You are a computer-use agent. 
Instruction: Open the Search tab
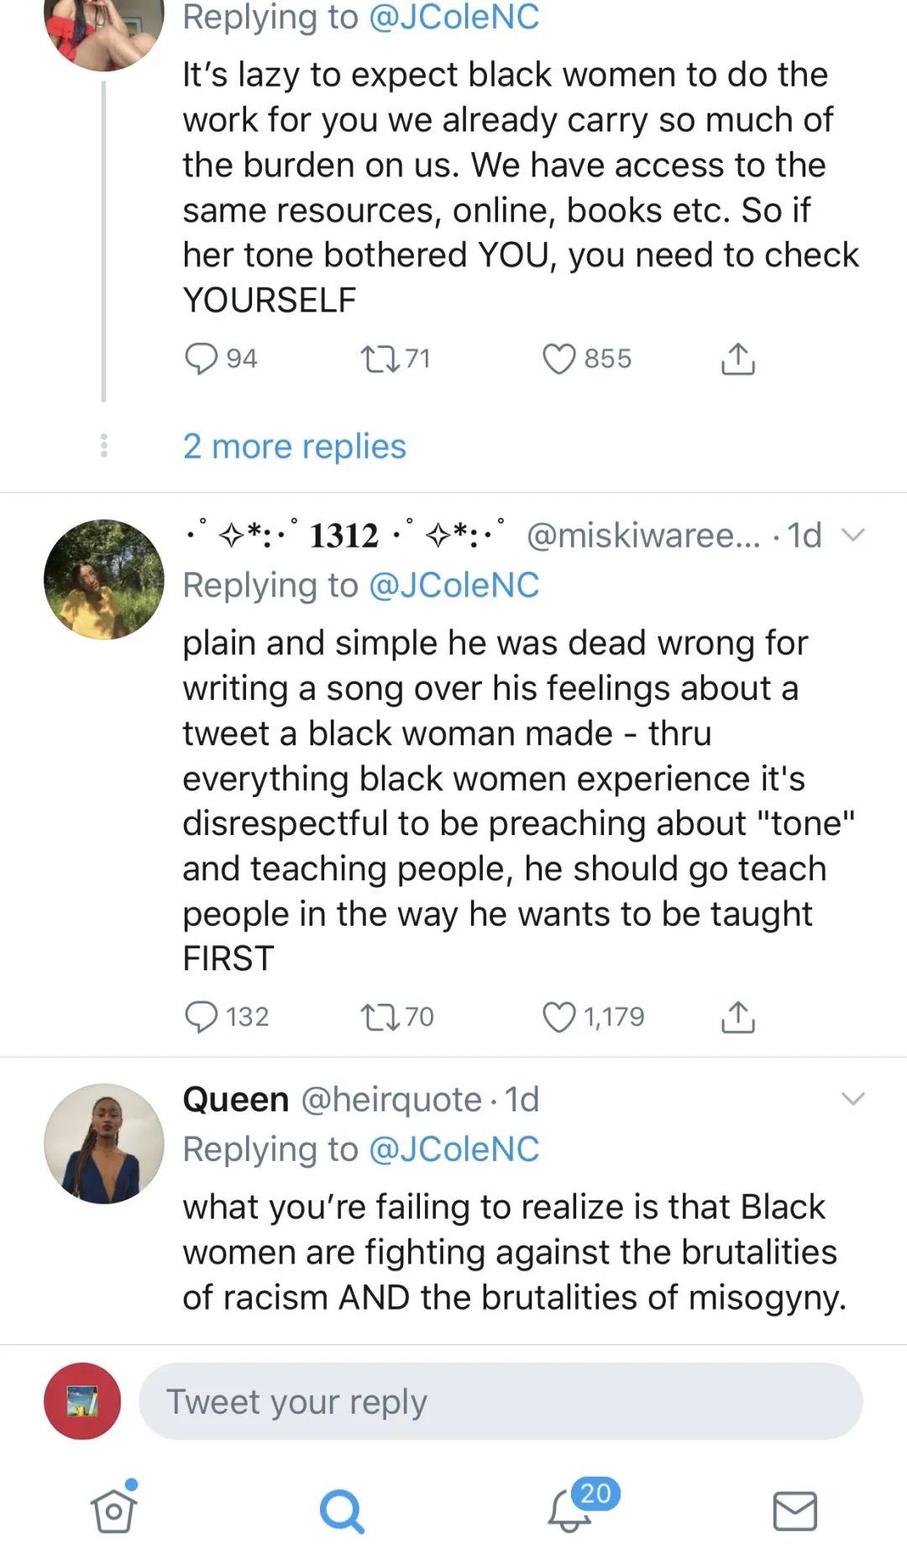[x=342, y=1510]
